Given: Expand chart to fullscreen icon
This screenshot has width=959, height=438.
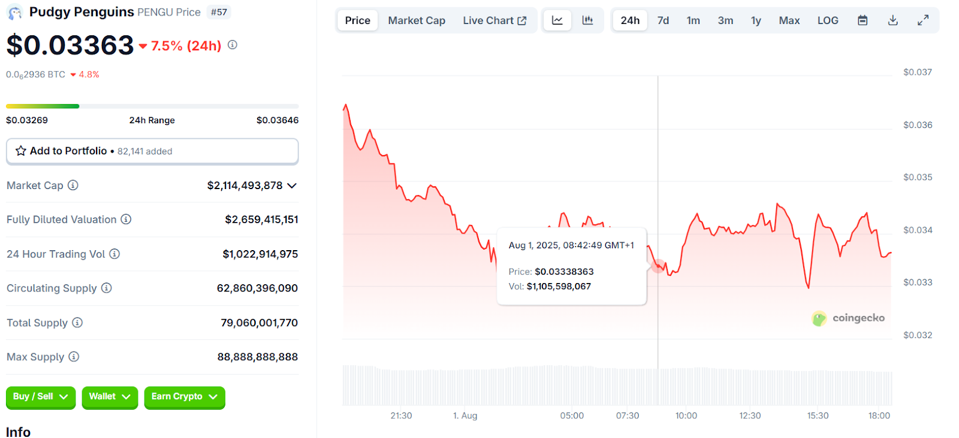Looking at the screenshot, I should point(923,20).
